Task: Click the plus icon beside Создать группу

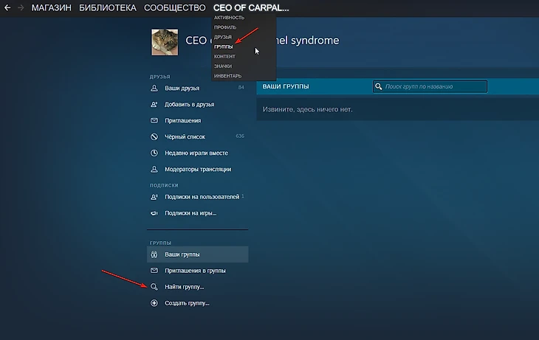Action: (x=154, y=303)
